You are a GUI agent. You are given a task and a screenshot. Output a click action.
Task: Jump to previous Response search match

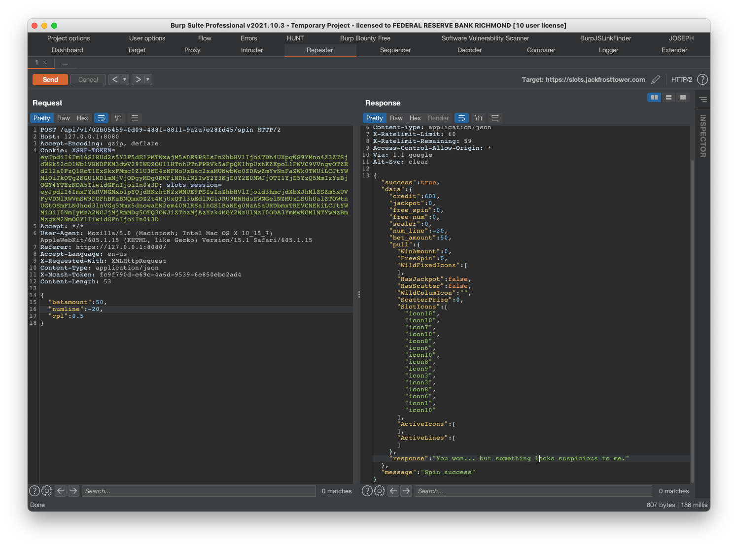(x=393, y=491)
